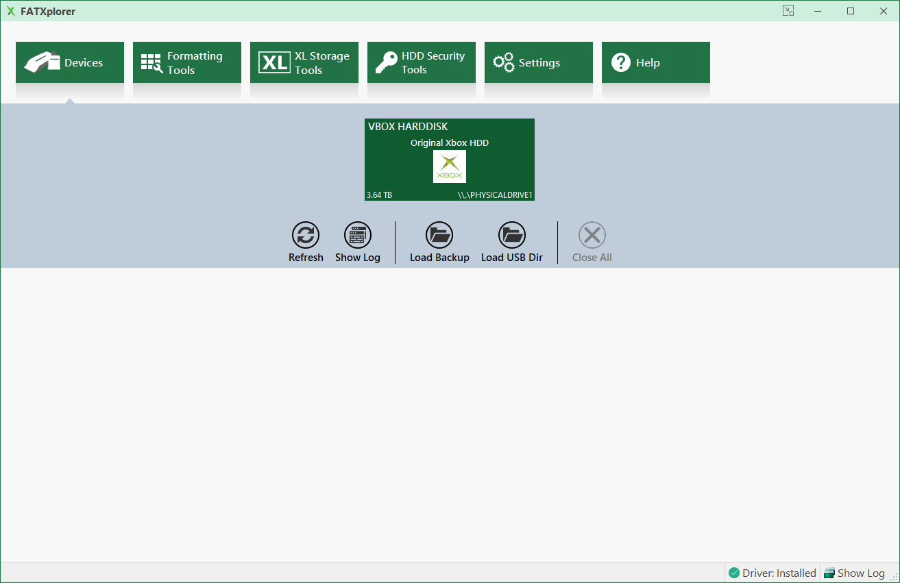Viewport: 900px width, 583px height.
Task: Open HDD Security Tools tab
Action: (422, 62)
